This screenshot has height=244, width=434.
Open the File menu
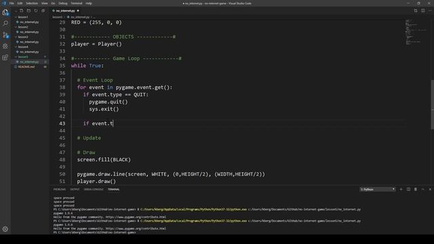pos(12,3)
